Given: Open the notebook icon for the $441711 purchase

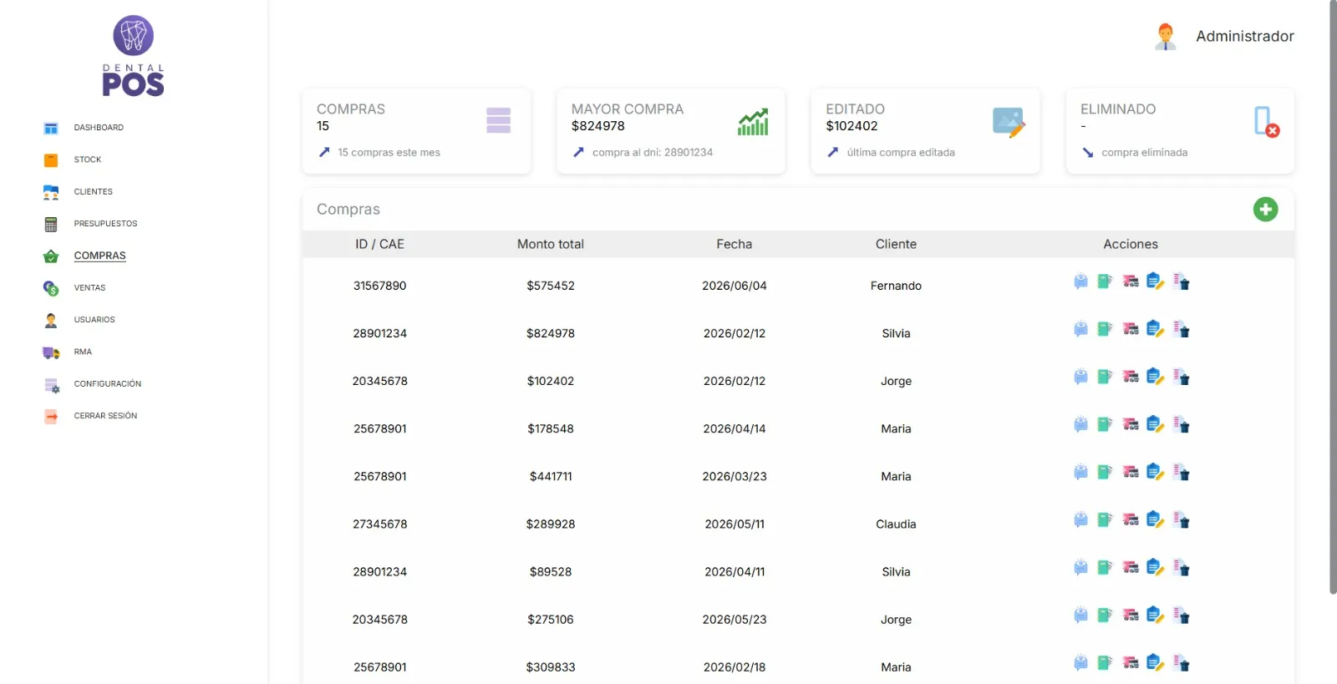Looking at the screenshot, I should (1105, 472).
